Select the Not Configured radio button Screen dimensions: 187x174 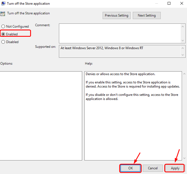pos(3,27)
